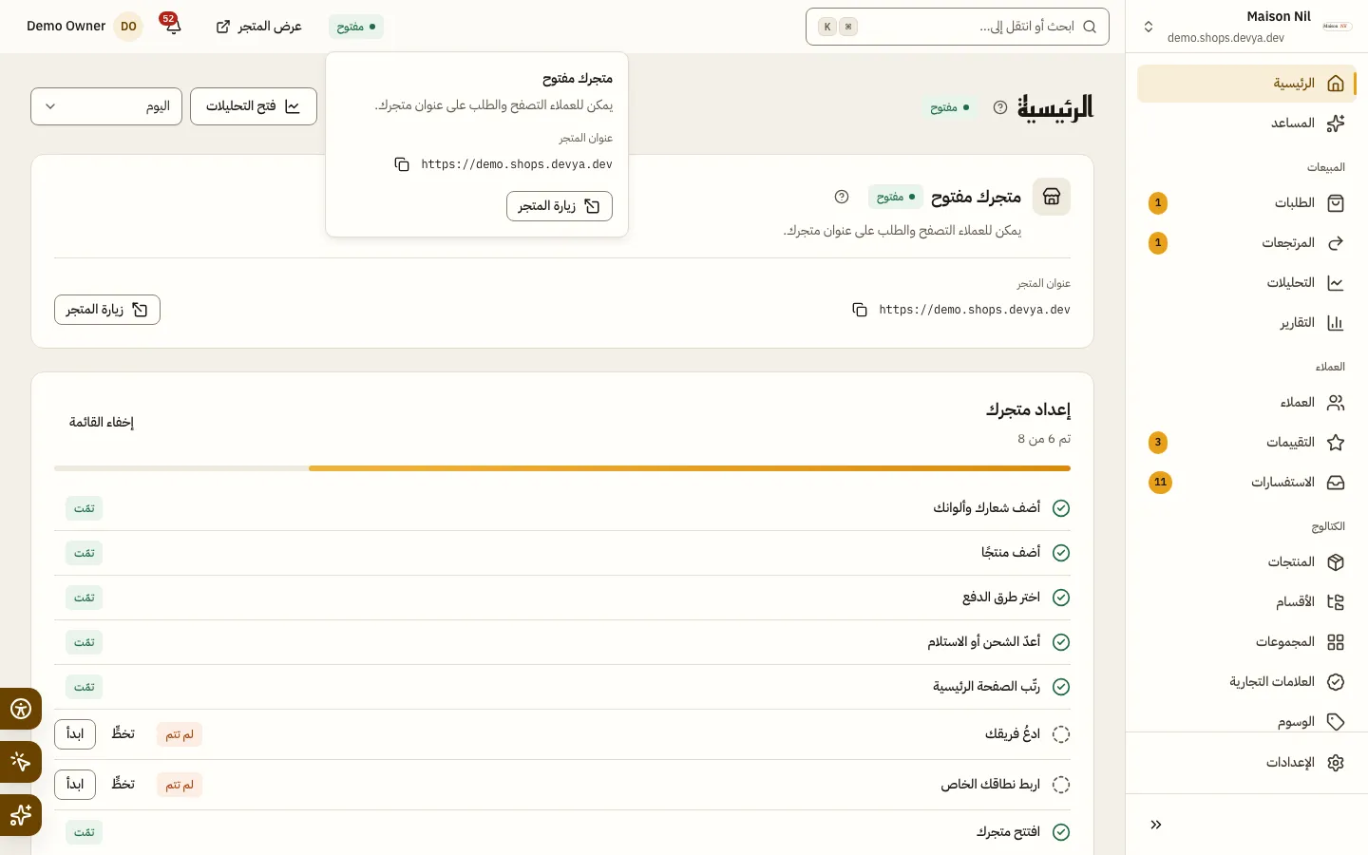
Task: Click the setup progress bar
Action: [x=562, y=468]
